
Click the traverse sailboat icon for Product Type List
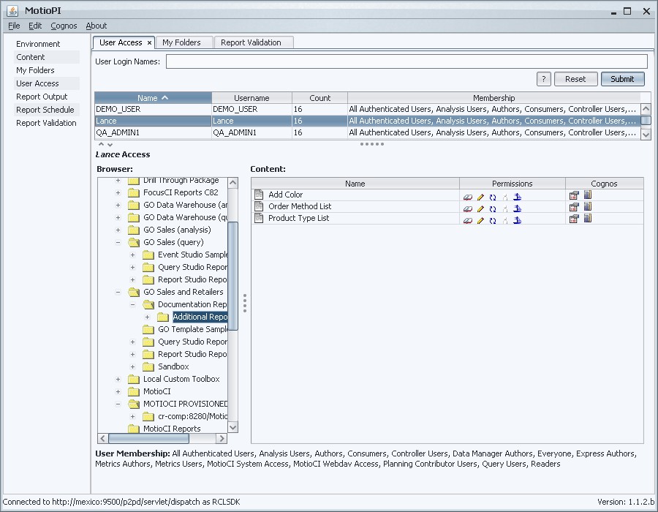pos(518,220)
